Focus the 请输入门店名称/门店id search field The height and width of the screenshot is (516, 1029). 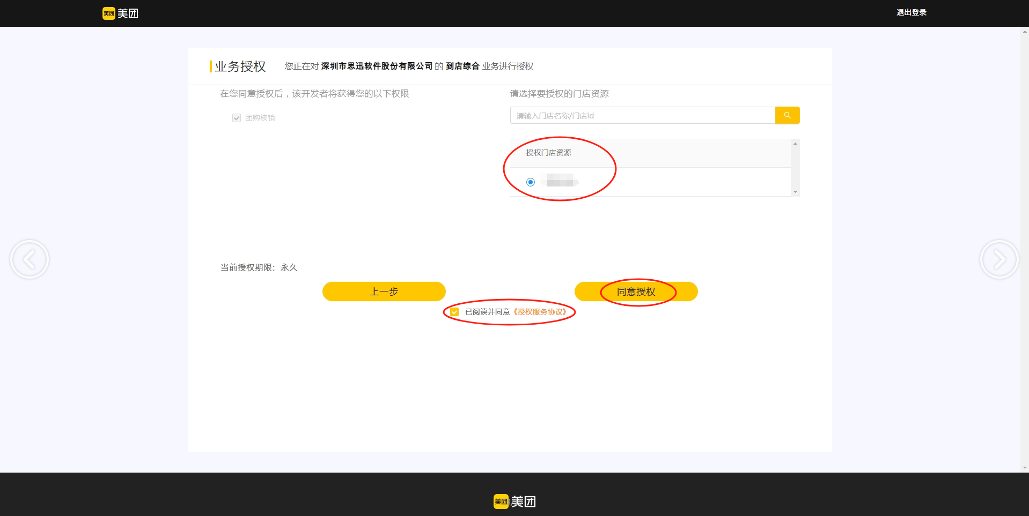[x=642, y=115]
